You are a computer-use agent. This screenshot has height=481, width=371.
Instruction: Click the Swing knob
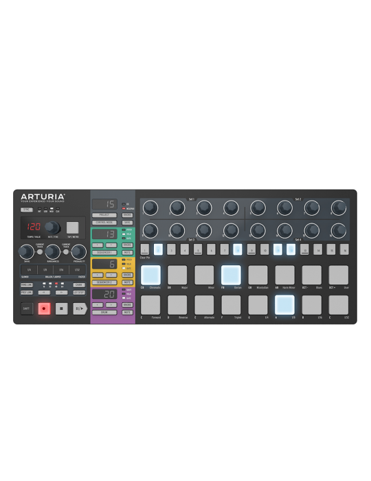[x=26, y=252]
